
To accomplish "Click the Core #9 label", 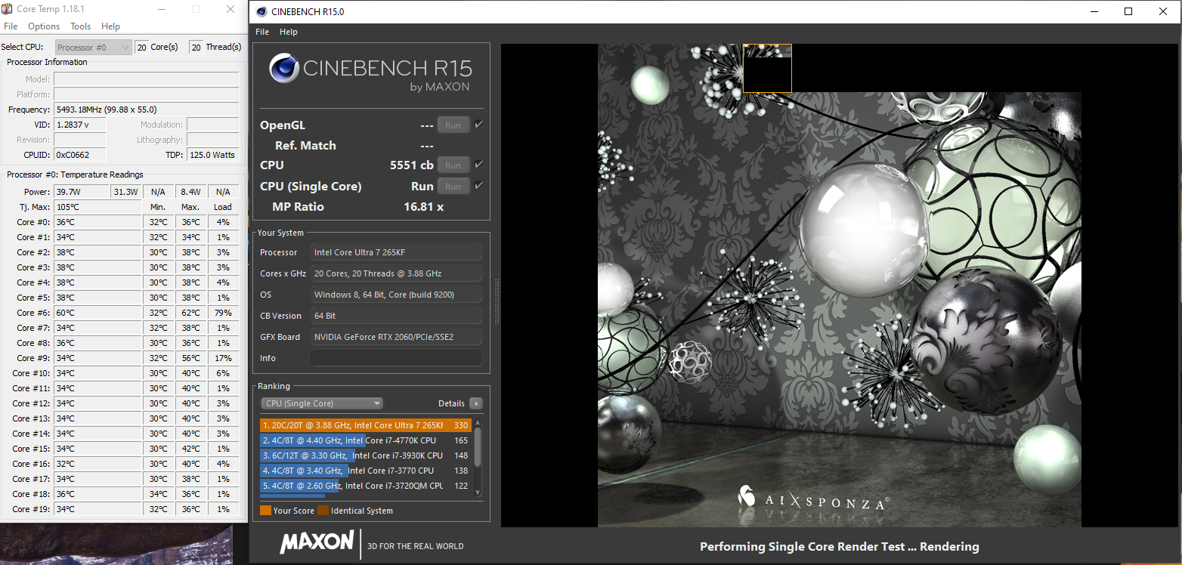I will 33,358.
